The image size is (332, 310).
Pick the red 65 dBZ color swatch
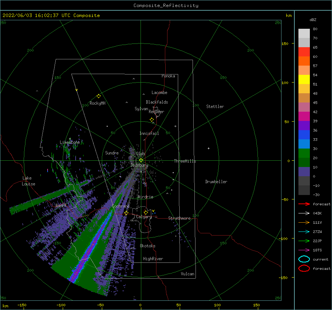304,52
